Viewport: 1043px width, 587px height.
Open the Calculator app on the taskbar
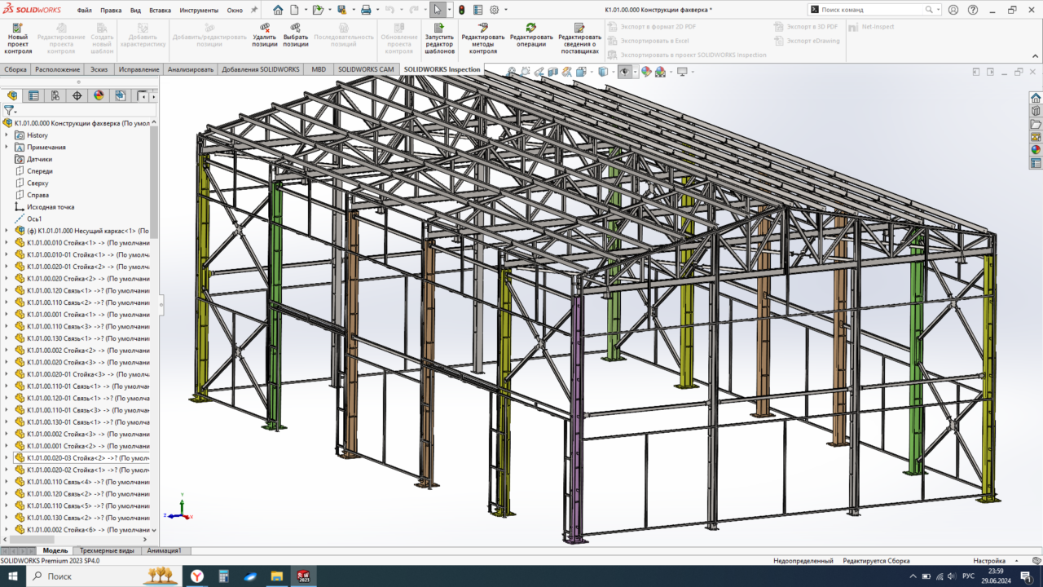[224, 576]
